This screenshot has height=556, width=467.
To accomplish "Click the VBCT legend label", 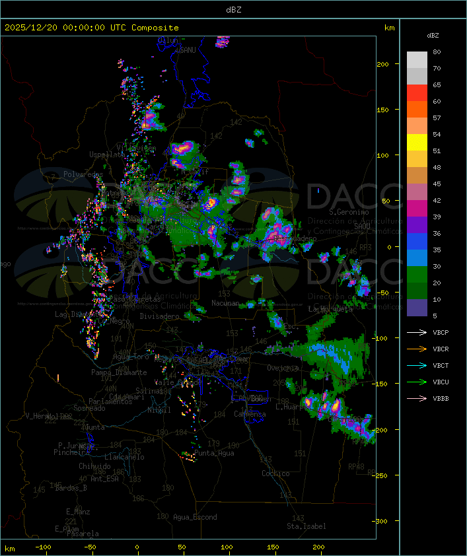I will click(x=441, y=366).
